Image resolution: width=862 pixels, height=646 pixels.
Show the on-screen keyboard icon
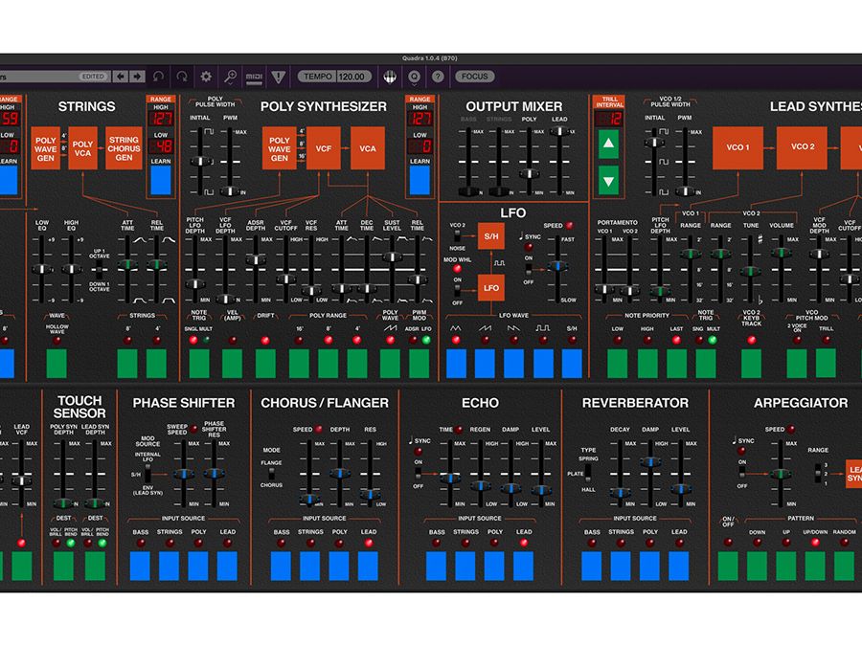click(390, 77)
